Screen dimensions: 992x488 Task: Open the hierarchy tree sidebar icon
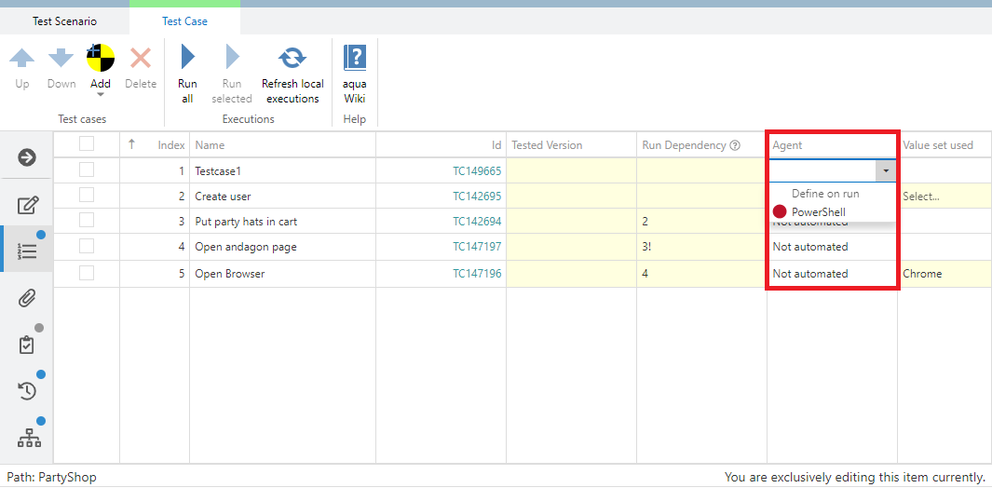(x=27, y=438)
